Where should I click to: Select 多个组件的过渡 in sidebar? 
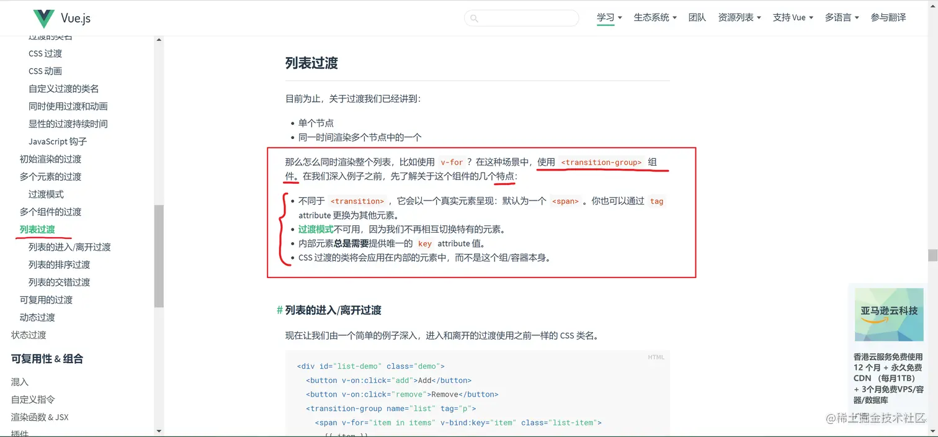point(50,212)
